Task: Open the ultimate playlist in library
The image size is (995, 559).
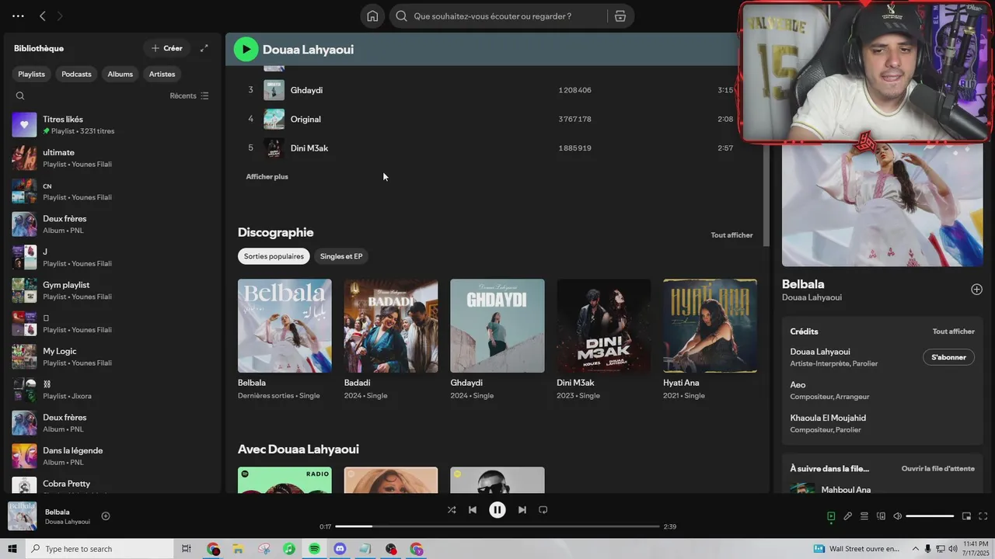Action: 113,158
